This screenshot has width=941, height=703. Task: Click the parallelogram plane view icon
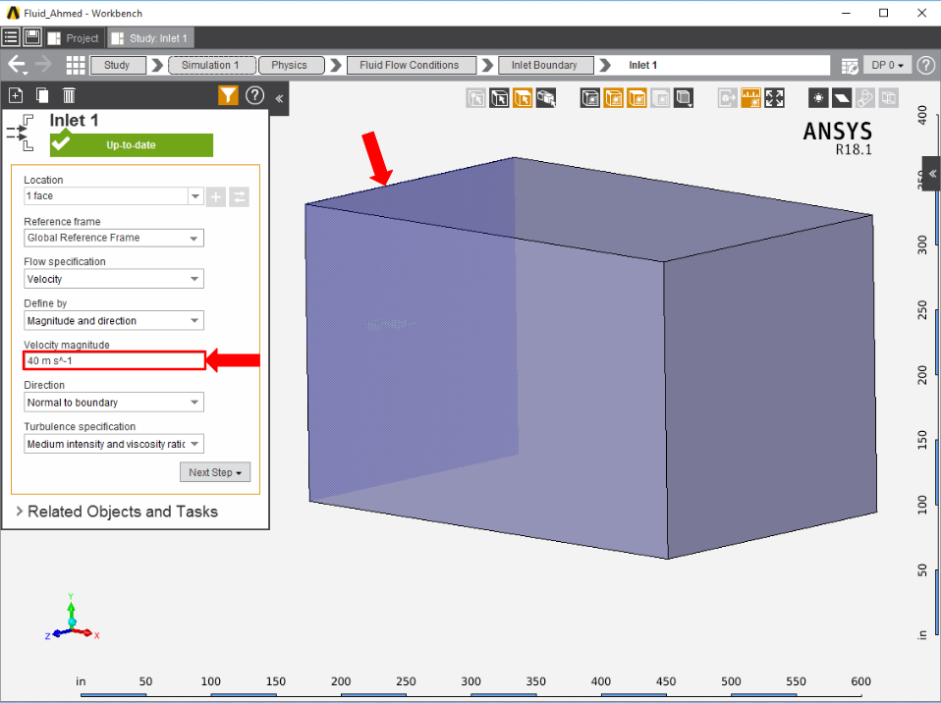[x=842, y=98]
